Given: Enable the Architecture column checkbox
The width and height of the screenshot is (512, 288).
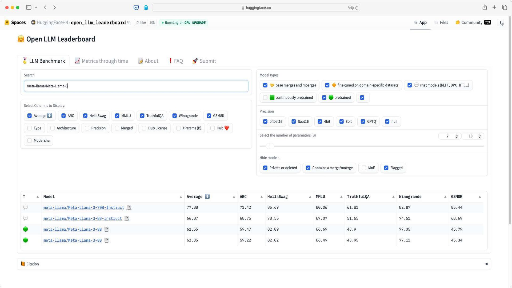Looking at the screenshot, I should (x=53, y=128).
